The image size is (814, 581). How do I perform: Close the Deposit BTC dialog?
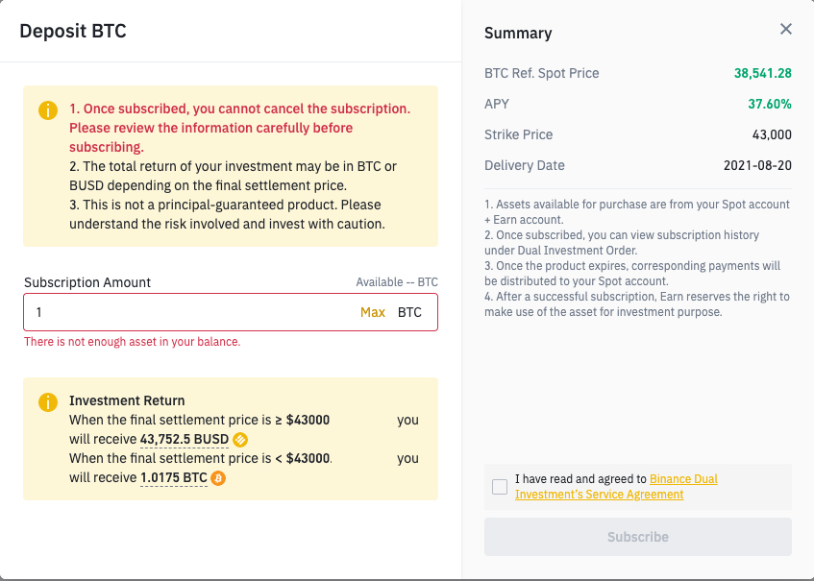786,30
